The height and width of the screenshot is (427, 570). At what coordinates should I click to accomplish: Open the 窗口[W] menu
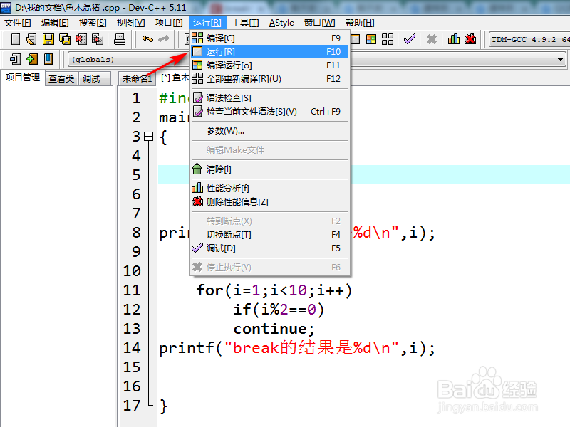(x=319, y=23)
